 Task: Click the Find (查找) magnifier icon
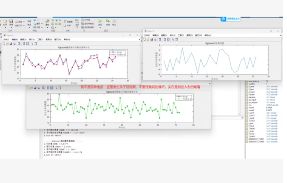tap(35, 23)
